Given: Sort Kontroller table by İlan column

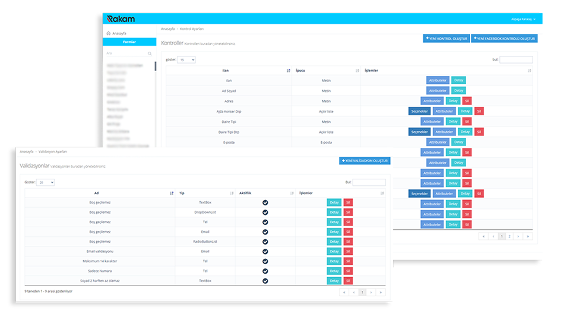Looking at the screenshot, I should pos(289,71).
